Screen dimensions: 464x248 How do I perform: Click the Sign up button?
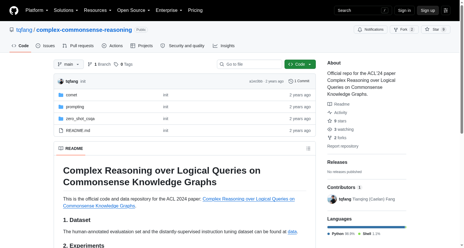coord(428,10)
